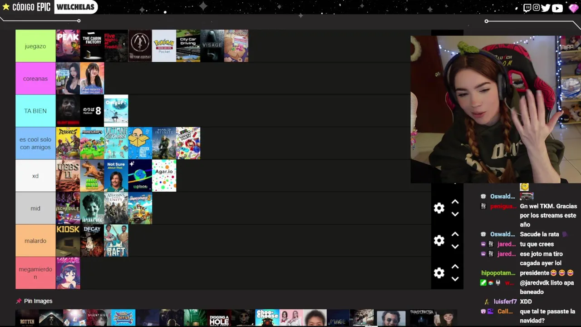Select the Minecraft tile
The height and width of the screenshot is (327, 581).
tap(92, 144)
